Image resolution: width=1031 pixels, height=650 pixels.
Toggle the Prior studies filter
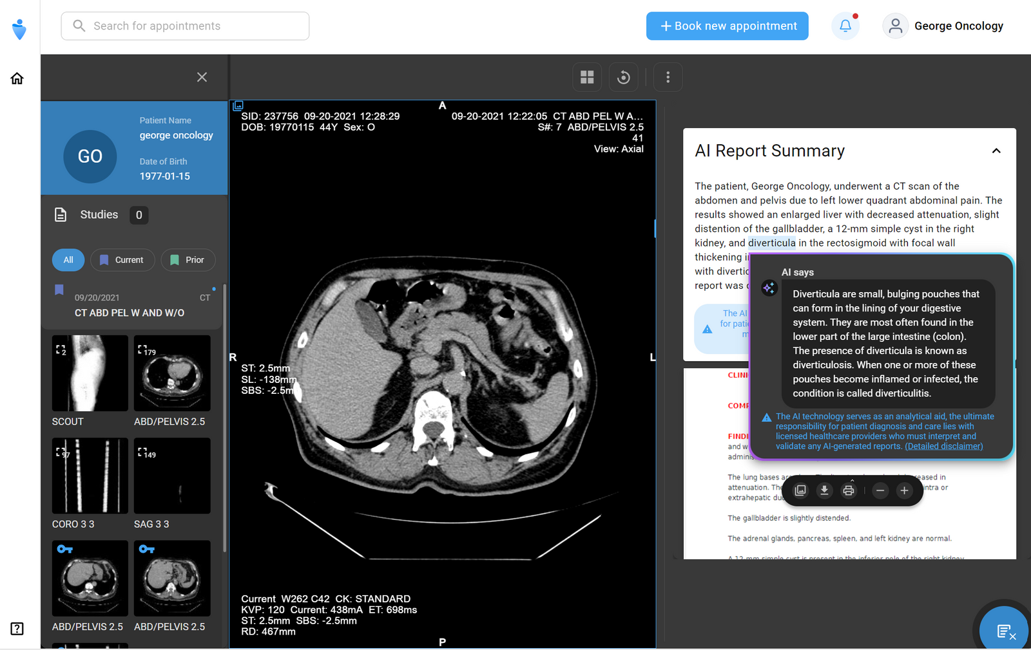[x=188, y=260]
